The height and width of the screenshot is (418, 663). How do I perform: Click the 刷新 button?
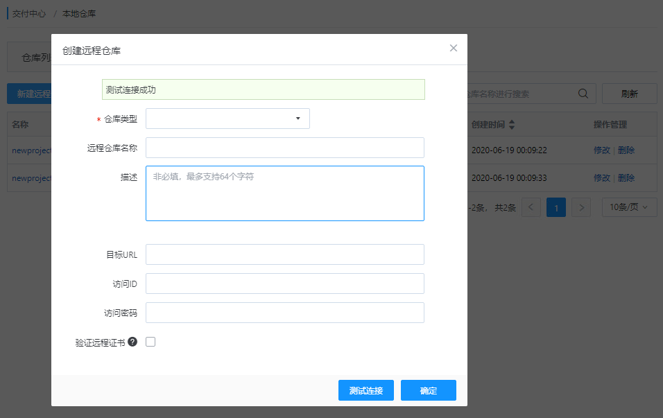coord(629,94)
